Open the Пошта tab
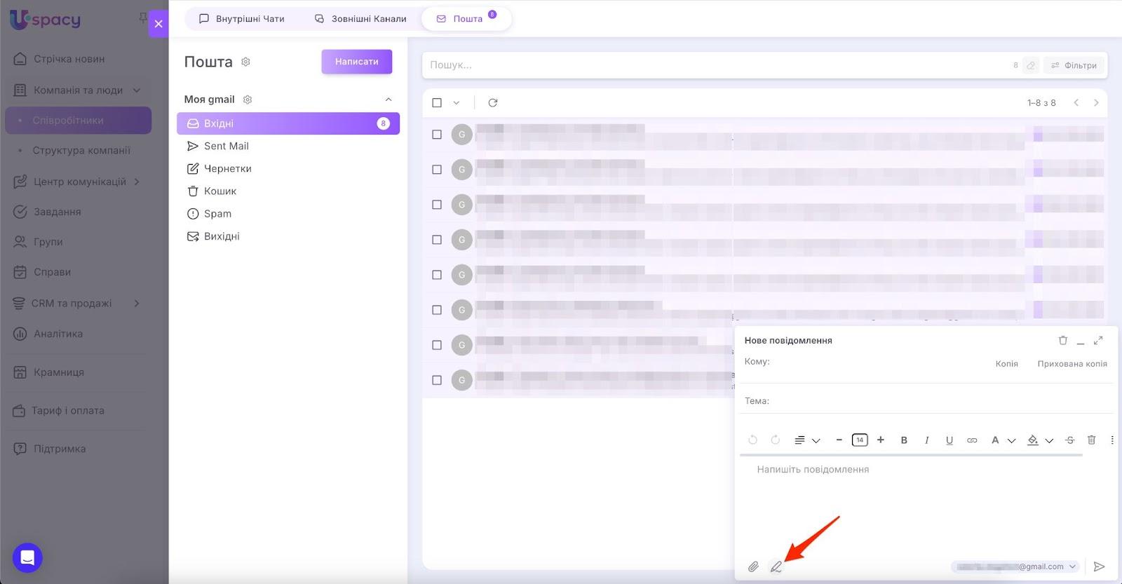The image size is (1122, 584). (466, 19)
